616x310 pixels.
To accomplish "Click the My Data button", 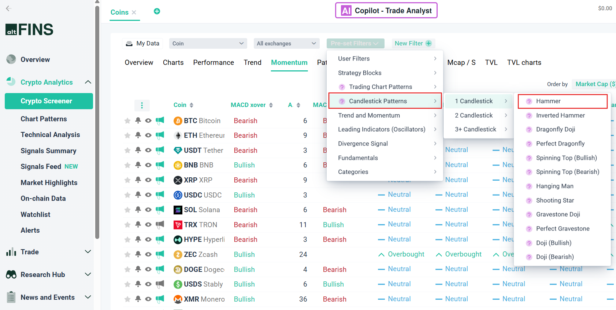I will (x=142, y=44).
